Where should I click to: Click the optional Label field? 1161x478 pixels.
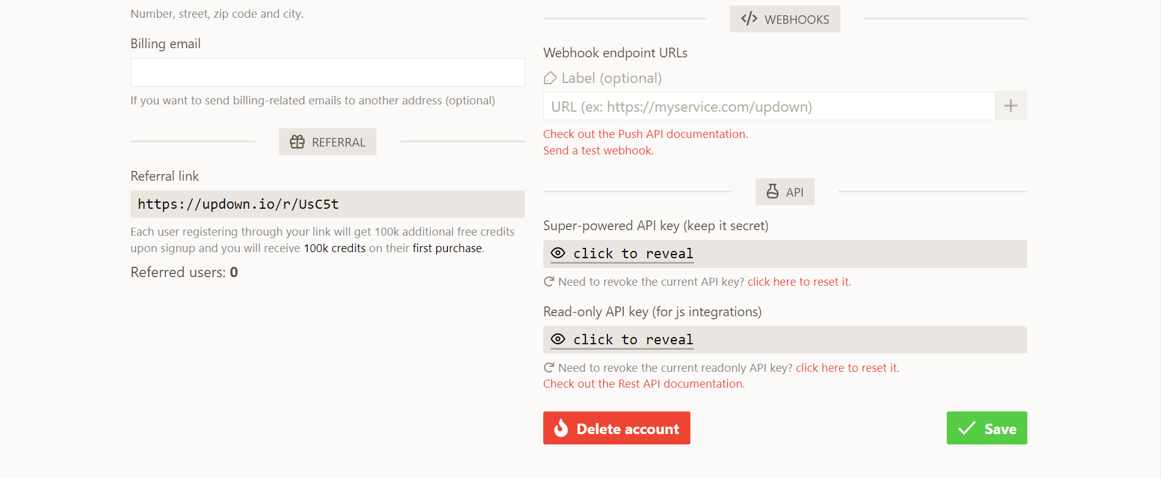[x=611, y=78]
